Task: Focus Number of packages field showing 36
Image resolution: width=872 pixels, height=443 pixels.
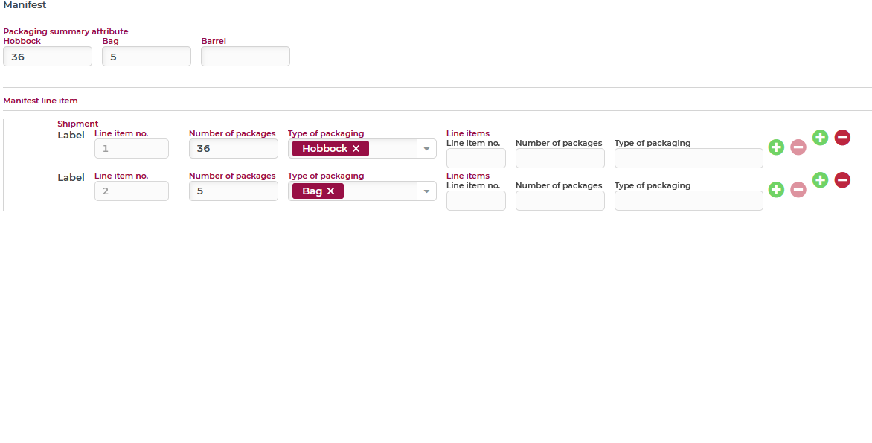Action: (234, 149)
